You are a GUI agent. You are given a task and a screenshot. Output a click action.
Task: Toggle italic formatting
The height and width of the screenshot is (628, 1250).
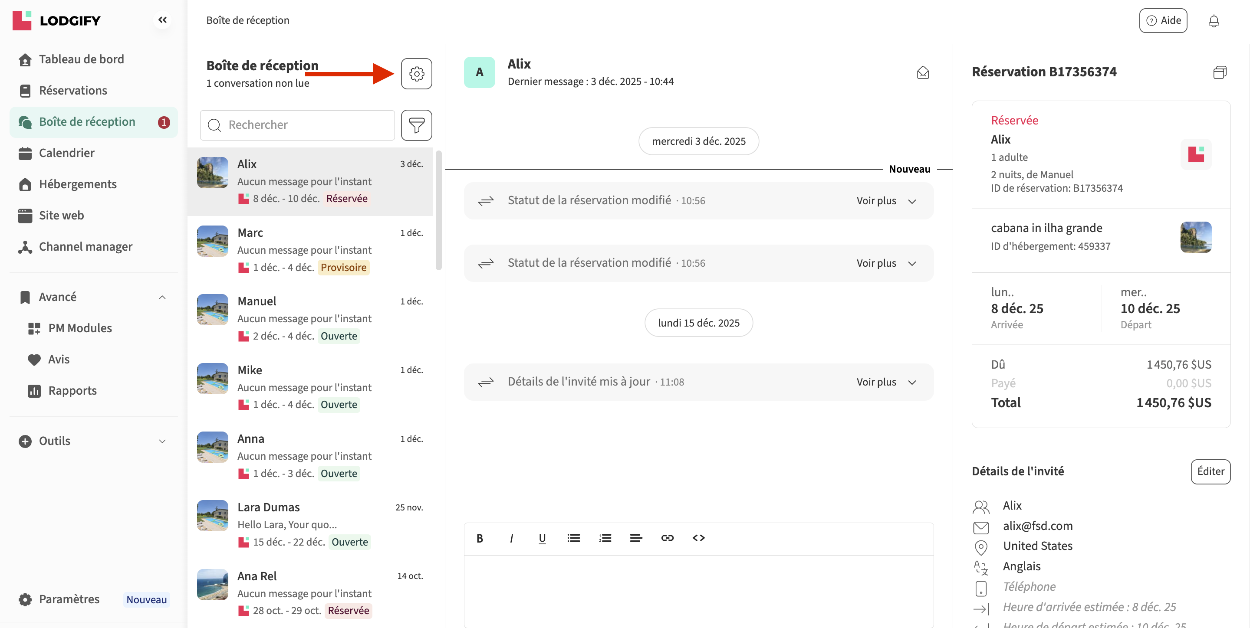(511, 538)
